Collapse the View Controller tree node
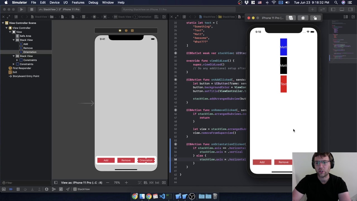Viewport: 357px width, 201px height. click(6, 28)
